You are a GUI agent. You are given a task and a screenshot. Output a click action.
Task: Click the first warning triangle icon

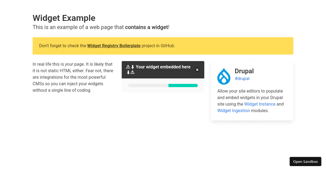coord(128,66)
